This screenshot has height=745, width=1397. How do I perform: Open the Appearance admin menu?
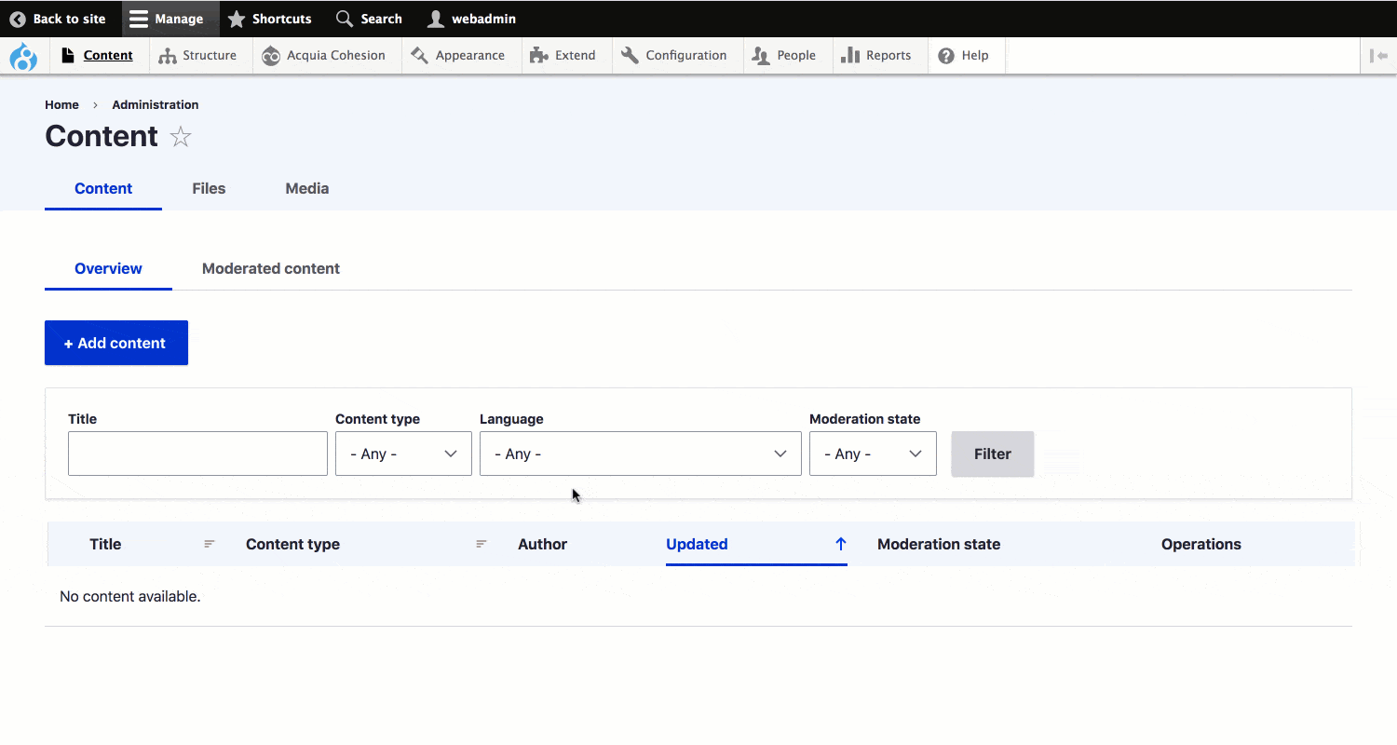tap(462, 56)
